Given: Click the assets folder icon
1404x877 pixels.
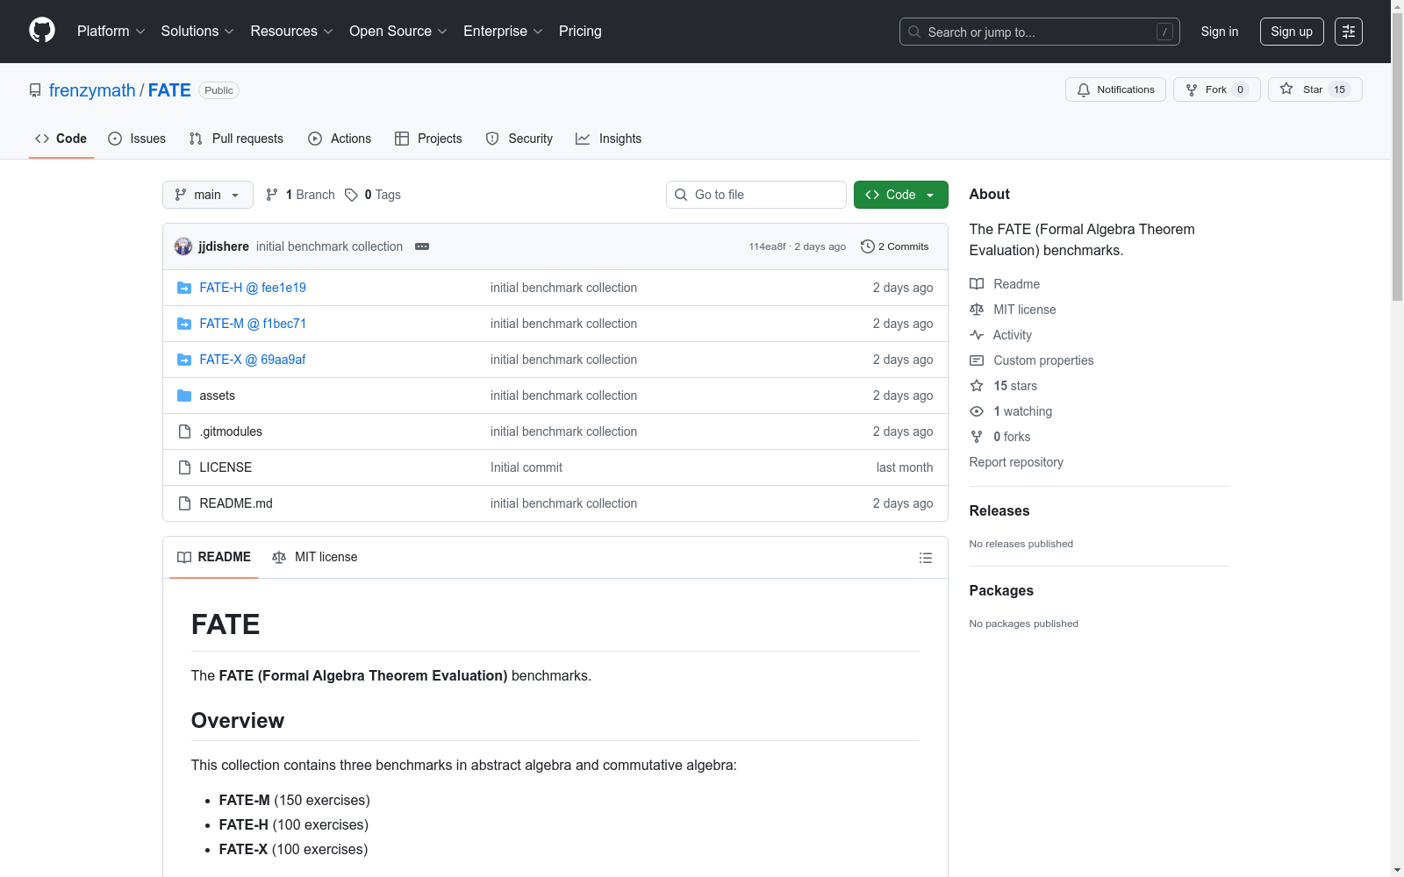Looking at the screenshot, I should tap(184, 396).
